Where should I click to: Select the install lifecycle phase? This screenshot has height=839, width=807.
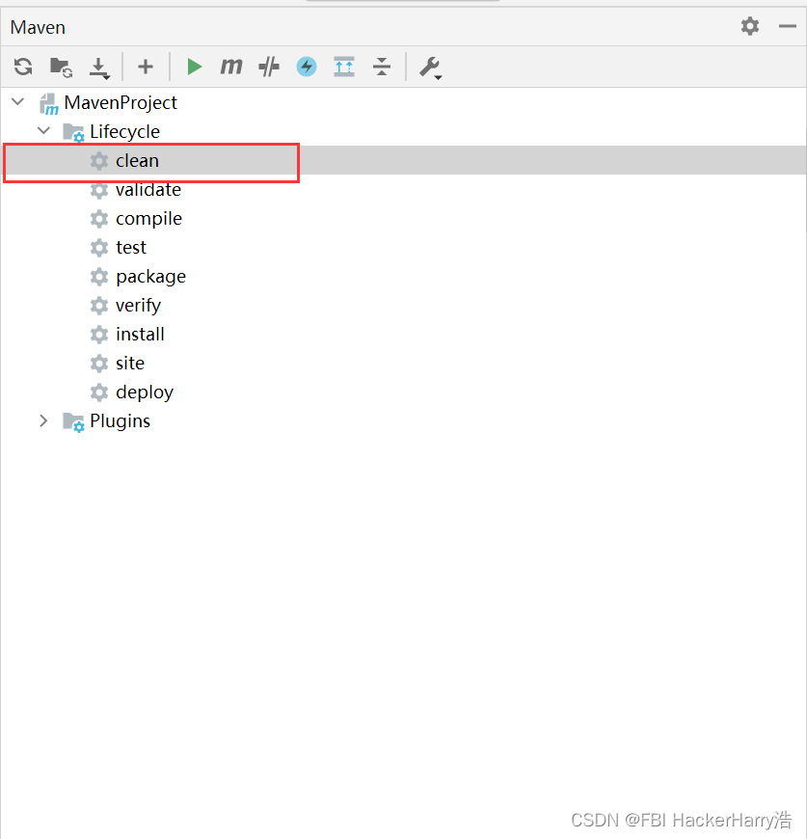click(x=140, y=335)
